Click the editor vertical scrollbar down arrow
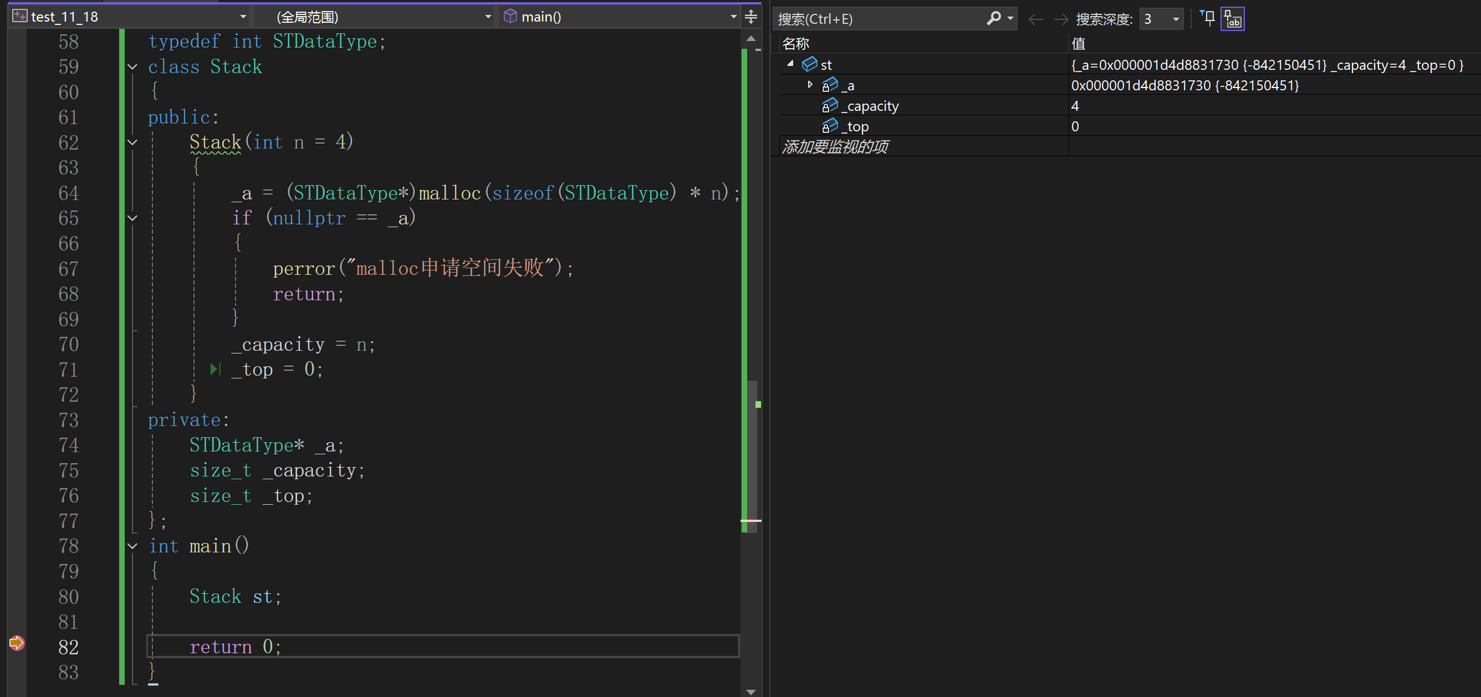The width and height of the screenshot is (1481, 697). tap(751, 691)
